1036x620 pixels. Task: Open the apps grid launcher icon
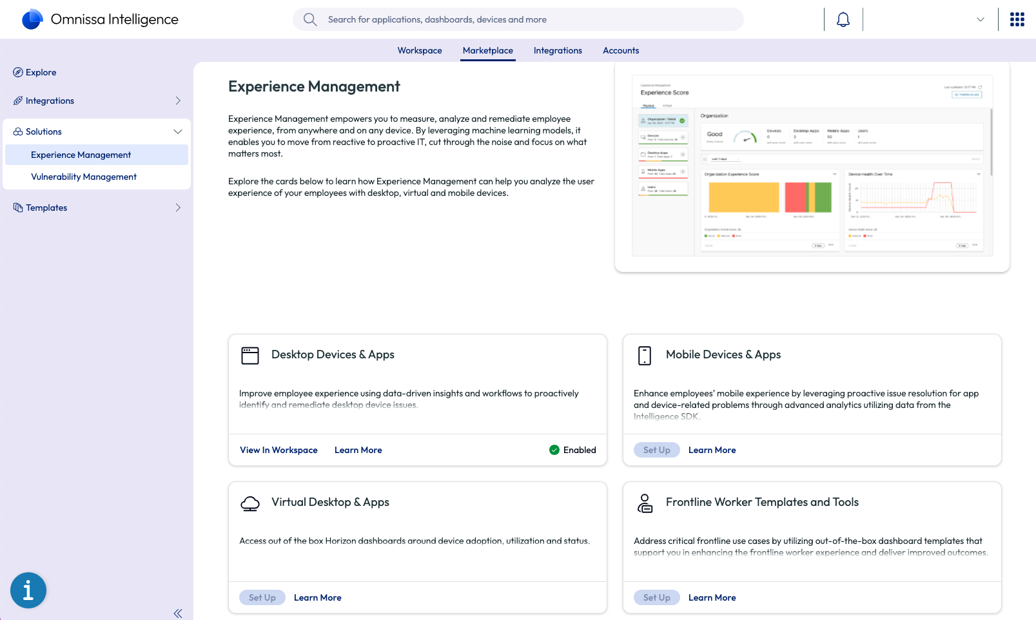(1017, 19)
